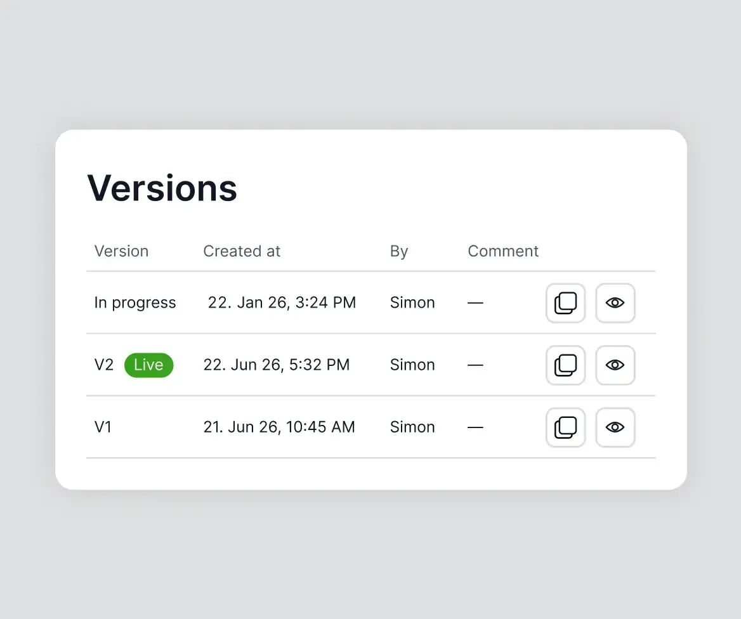Click the duplicate icon for version V2
Image resolution: width=741 pixels, height=619 pixels.
point(565,365)
